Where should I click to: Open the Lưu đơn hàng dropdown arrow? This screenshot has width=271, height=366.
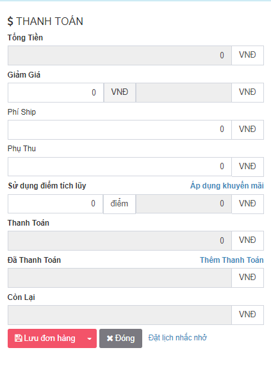click(x=89, y=338)
